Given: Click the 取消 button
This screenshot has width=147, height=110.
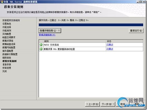Looking at the screenshot, I should [123, 104].
